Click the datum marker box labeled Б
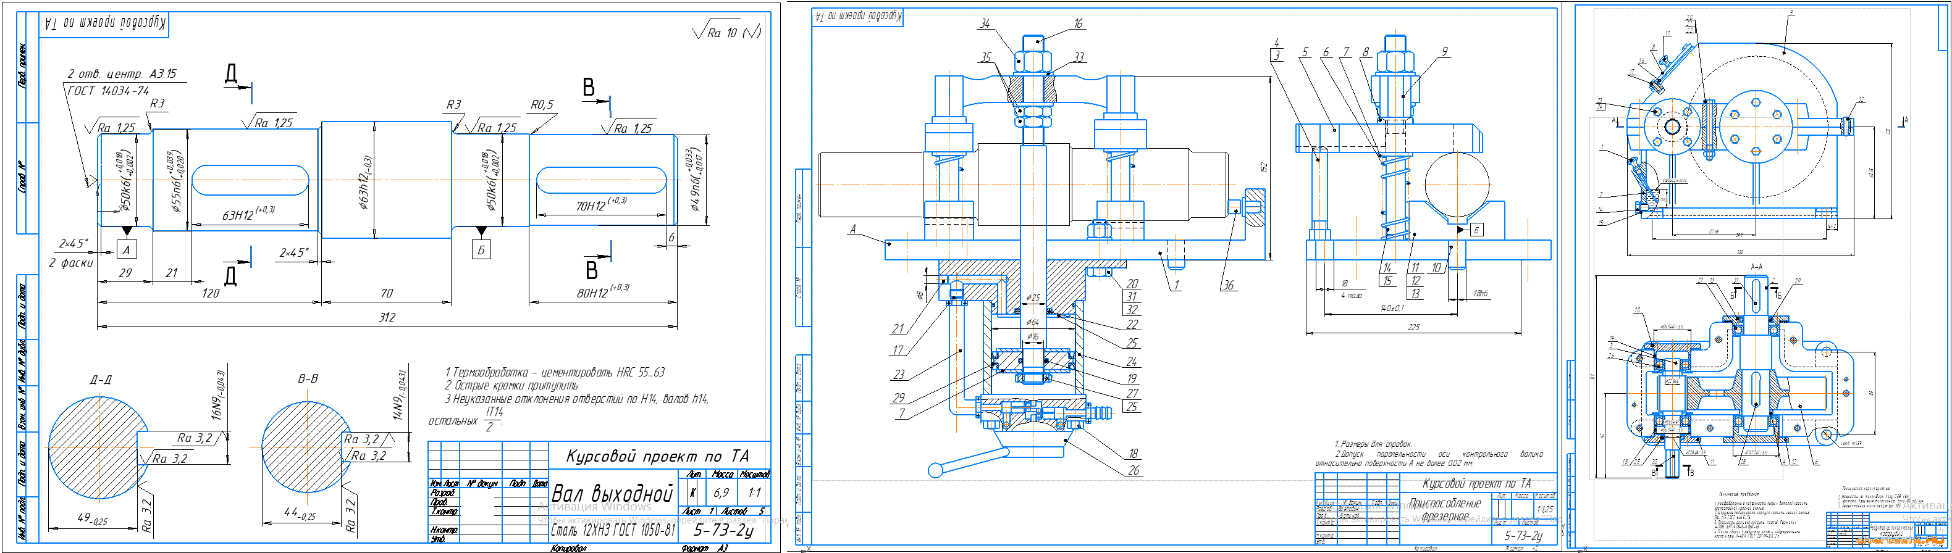Viewport: 1952px width, 553px height. coord(481,249)
